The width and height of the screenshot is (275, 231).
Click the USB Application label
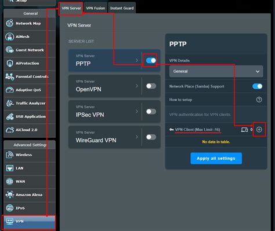click(31, 116)
